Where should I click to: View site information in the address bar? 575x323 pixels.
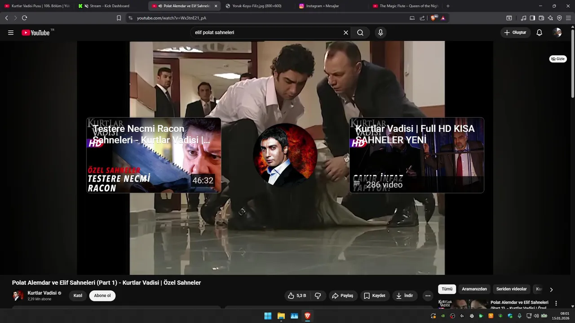tap(130, 18)
